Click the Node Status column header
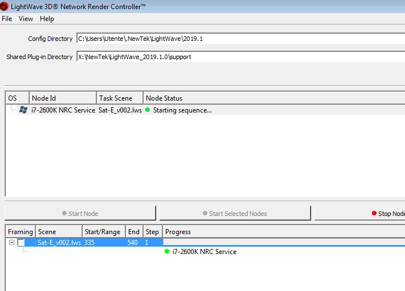405x291 pixels. [274, 98]
